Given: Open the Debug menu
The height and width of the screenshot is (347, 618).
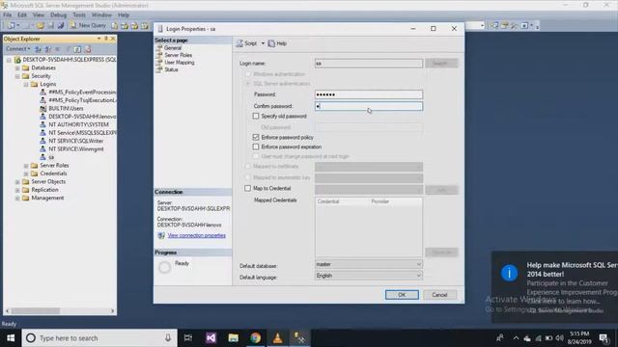Looking at the screenshot, I should pyautogui.click(x=58, y=15).
